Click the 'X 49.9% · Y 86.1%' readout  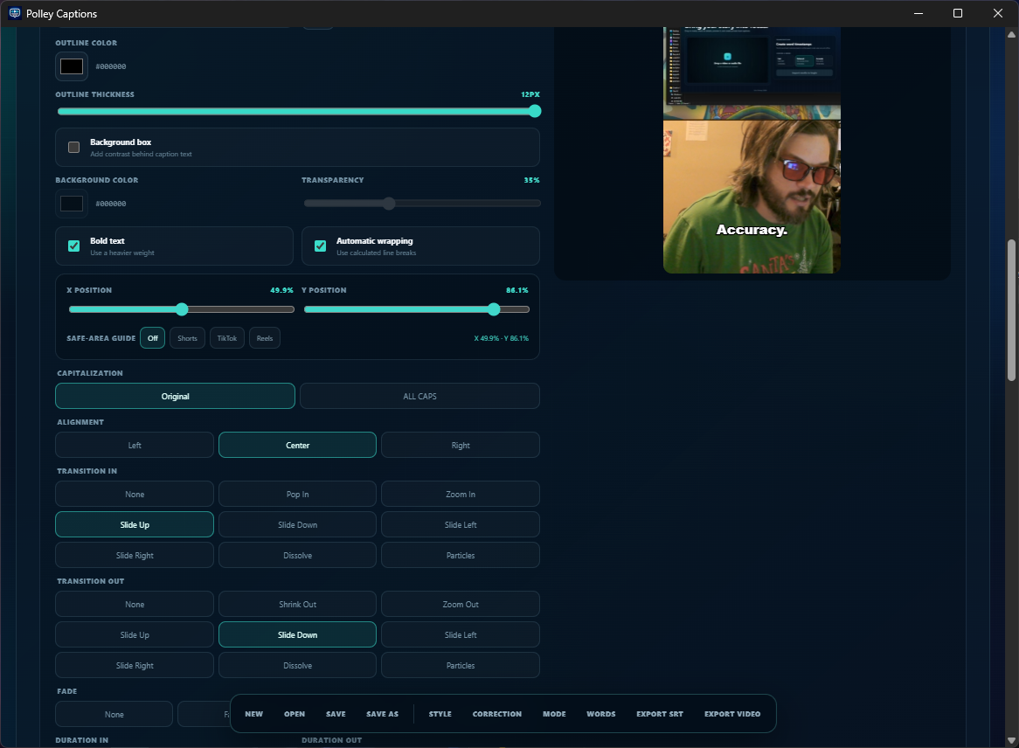click(501, 338)
